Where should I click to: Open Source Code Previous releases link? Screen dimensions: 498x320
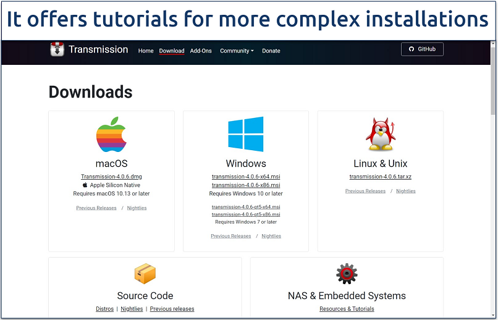(172, 309)
